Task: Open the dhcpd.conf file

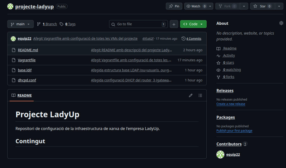Action: click(27, 80)
